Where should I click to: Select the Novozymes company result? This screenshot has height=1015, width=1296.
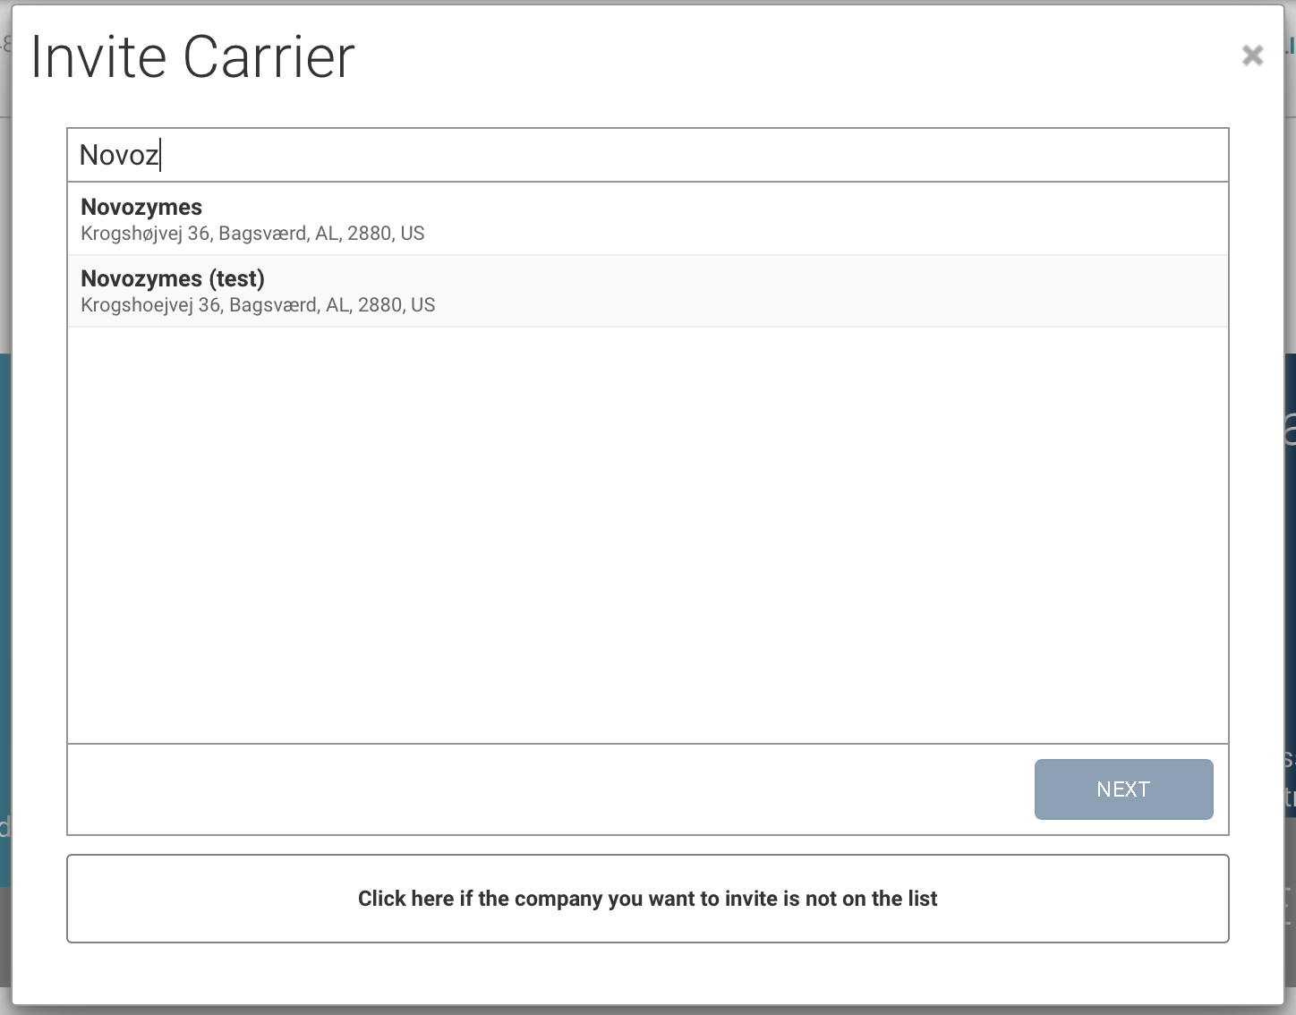tap(648, 219)
